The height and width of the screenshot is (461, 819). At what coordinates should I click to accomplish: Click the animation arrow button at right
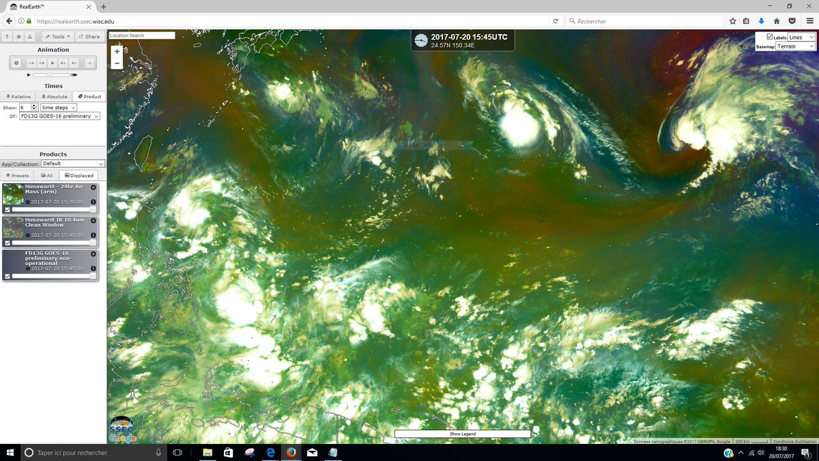pos(89,63)
